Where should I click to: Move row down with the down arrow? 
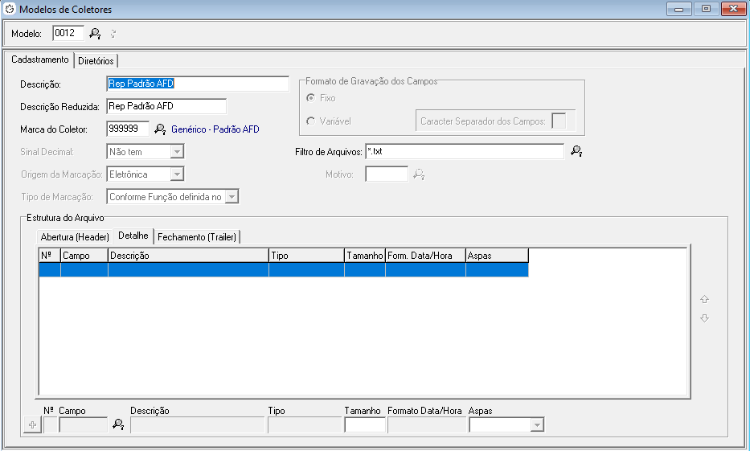coord(704,318)
